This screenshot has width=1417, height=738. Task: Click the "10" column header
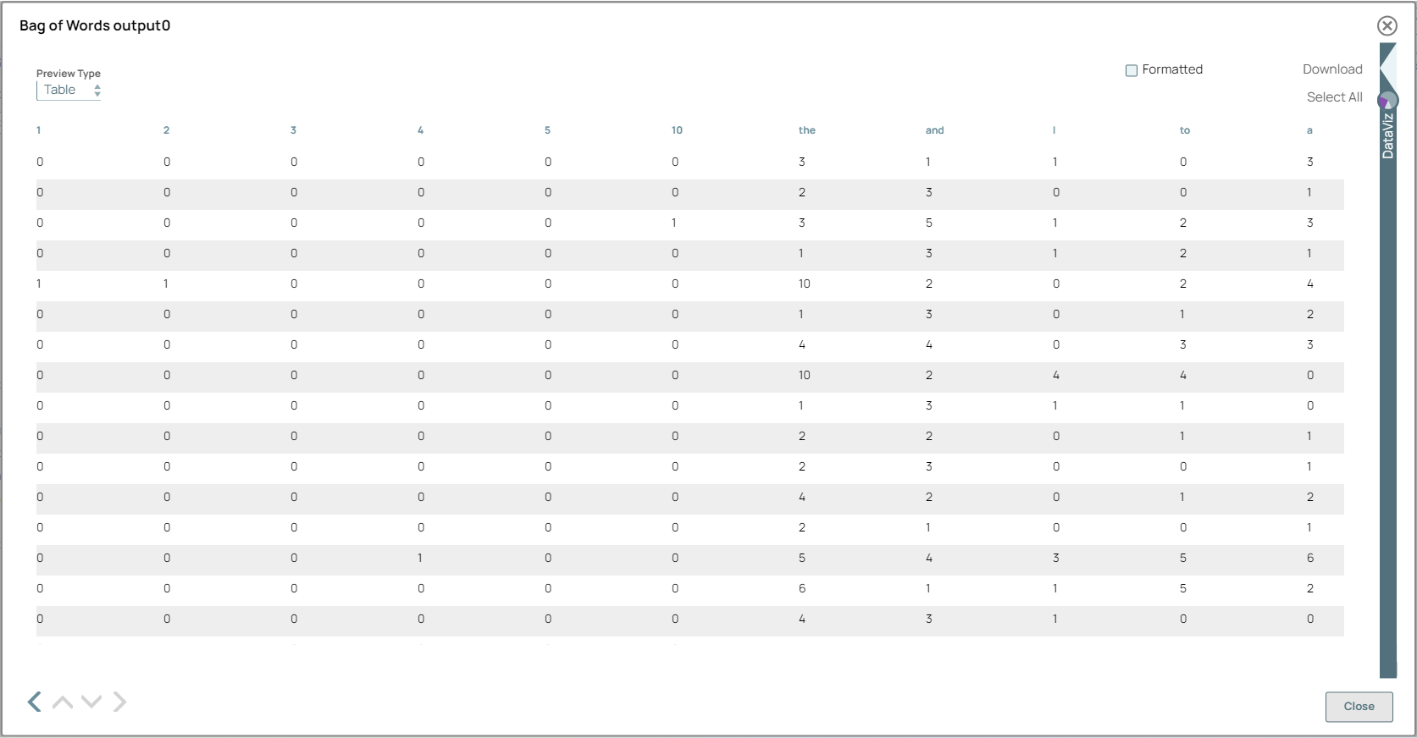point(677,130)
